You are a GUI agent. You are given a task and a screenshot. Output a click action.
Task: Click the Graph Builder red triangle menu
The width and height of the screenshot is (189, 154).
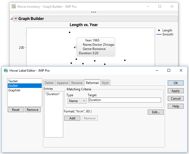[16, 19]
